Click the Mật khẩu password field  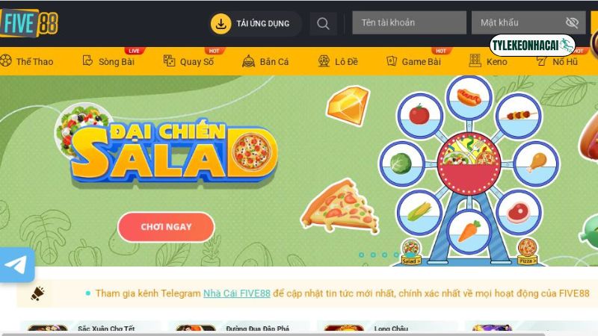tap(528, 22)
